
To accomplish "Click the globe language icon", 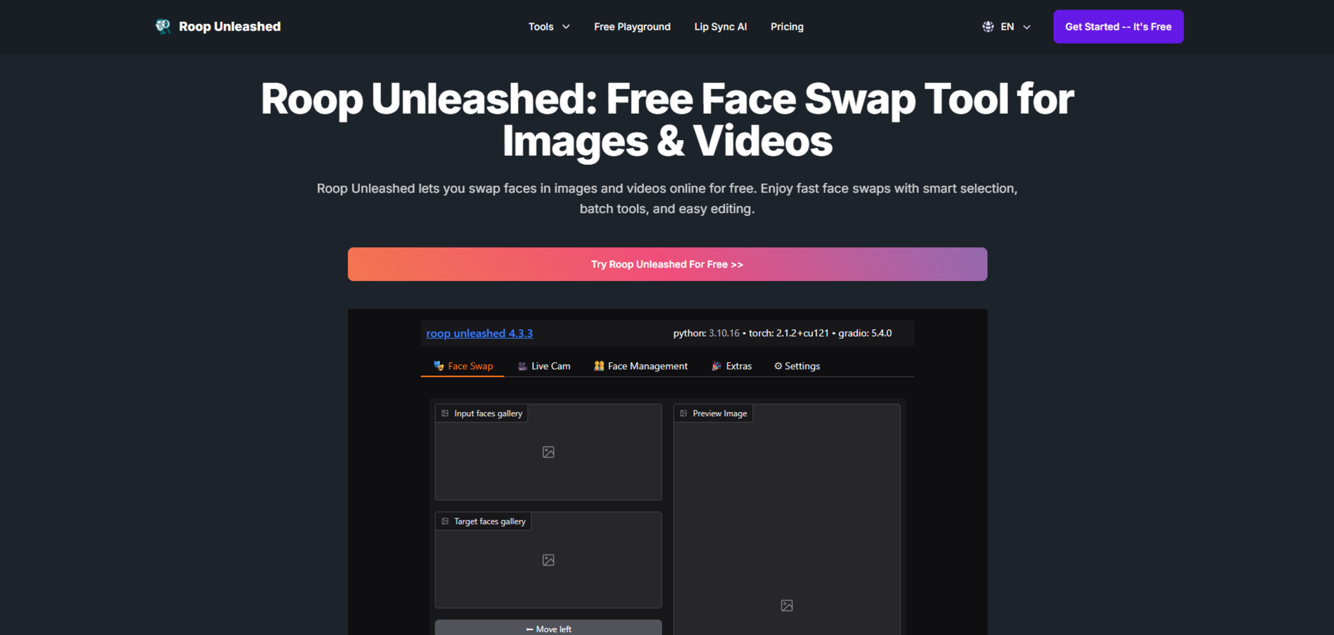I will click(988, 26).
